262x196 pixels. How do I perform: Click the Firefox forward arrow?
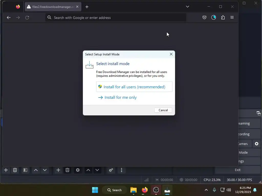click(18, 18)
